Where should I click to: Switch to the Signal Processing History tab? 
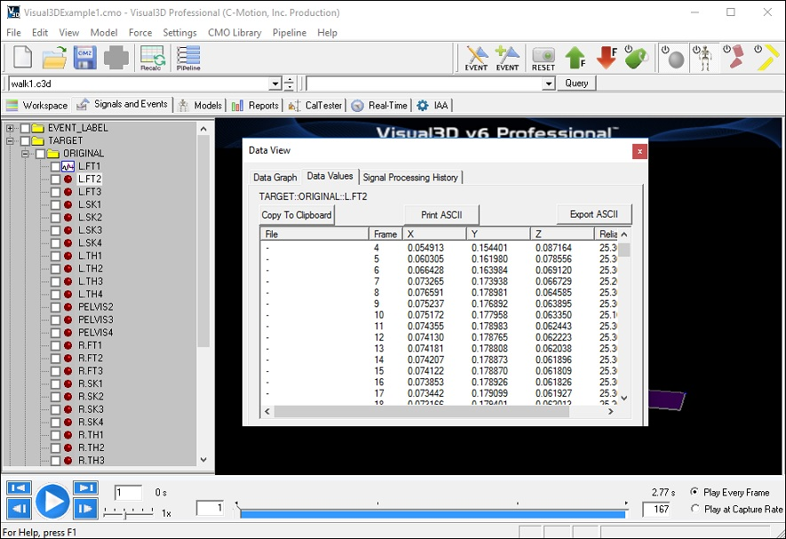[410, 178]
